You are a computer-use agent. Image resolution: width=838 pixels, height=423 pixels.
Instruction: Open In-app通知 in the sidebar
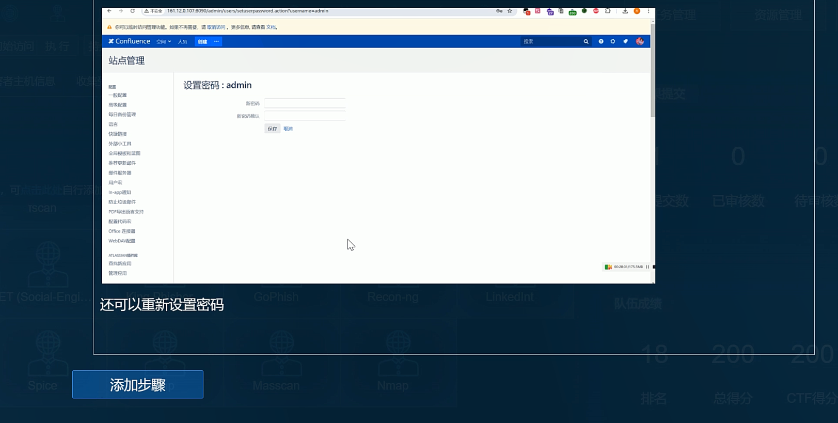[120, 193]
